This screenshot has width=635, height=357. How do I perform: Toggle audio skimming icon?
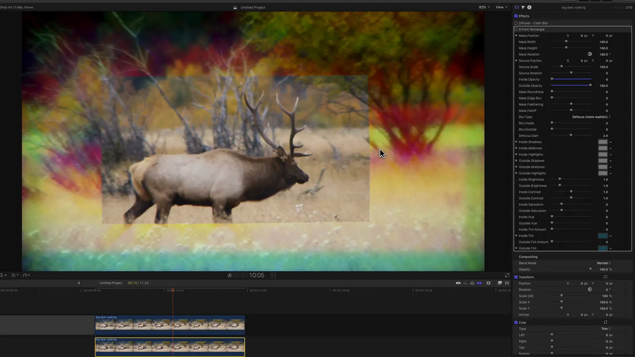tap(465, 283)
